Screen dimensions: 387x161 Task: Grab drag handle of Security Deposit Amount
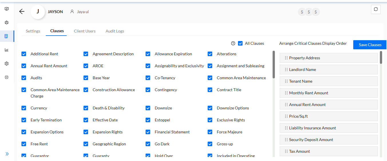pyautogui.click(x=286, y=140)
